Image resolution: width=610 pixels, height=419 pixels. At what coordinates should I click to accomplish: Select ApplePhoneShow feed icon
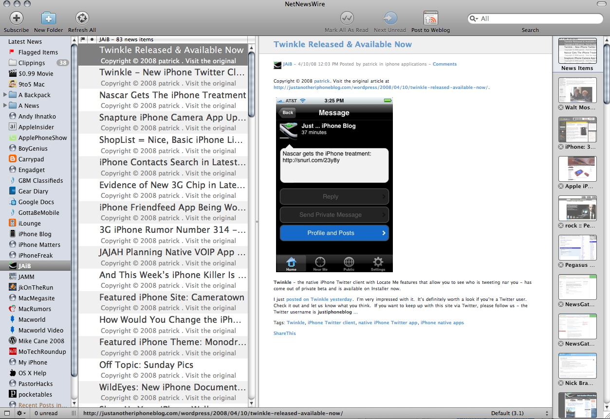[x=13, y=138]
